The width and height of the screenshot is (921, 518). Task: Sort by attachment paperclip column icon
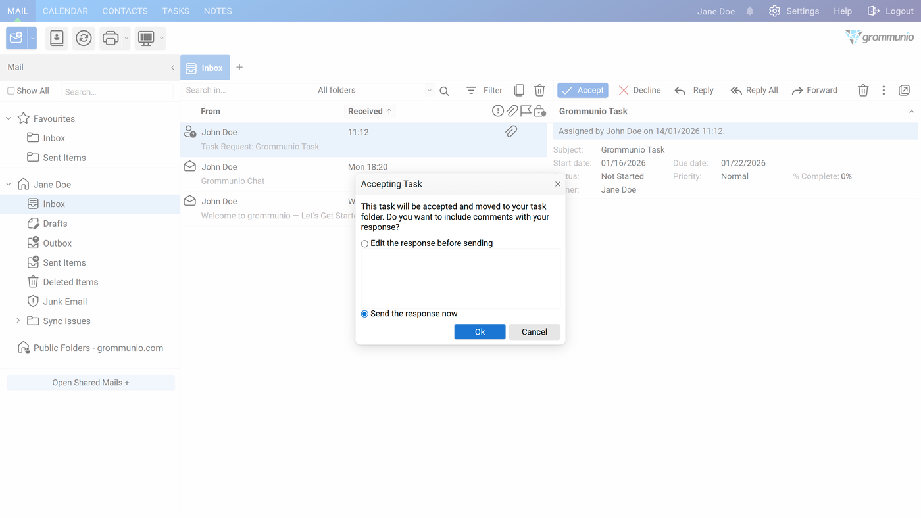coord(512,111)
